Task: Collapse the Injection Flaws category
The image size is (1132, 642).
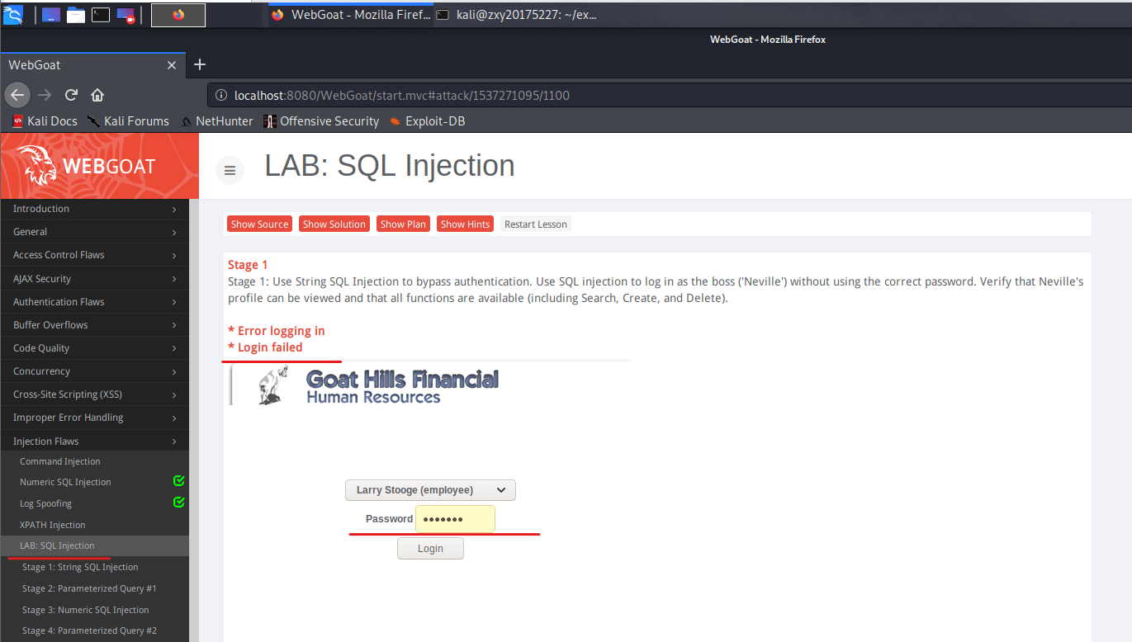Action: pos(94,441)
